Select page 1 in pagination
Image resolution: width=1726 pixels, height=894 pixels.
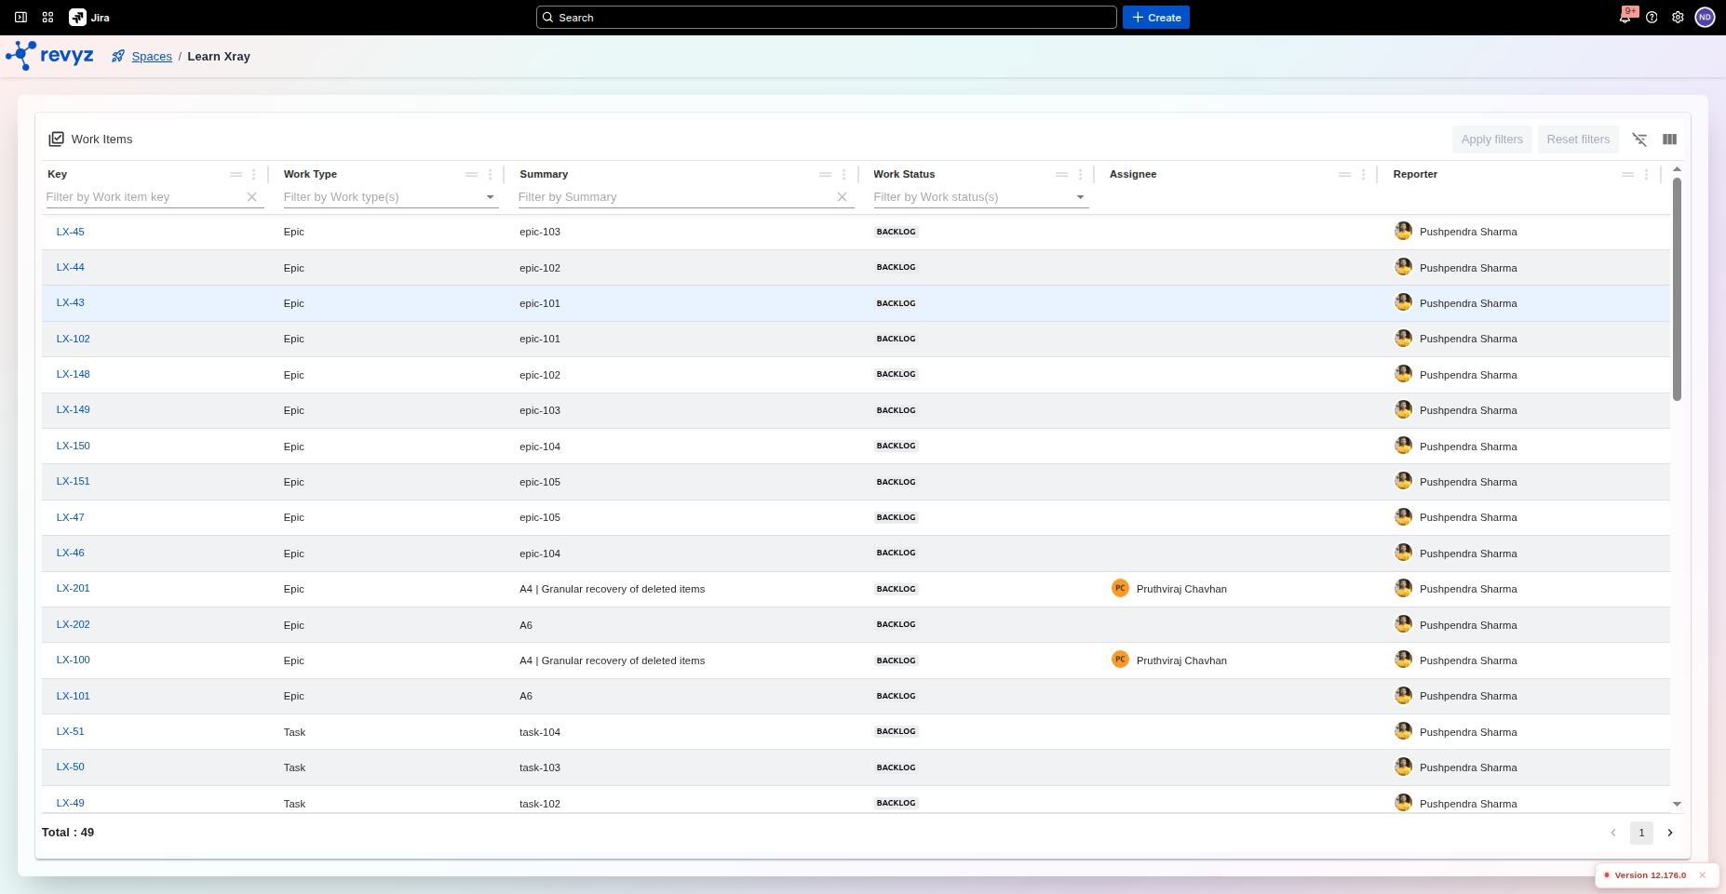coord(1641,833)
